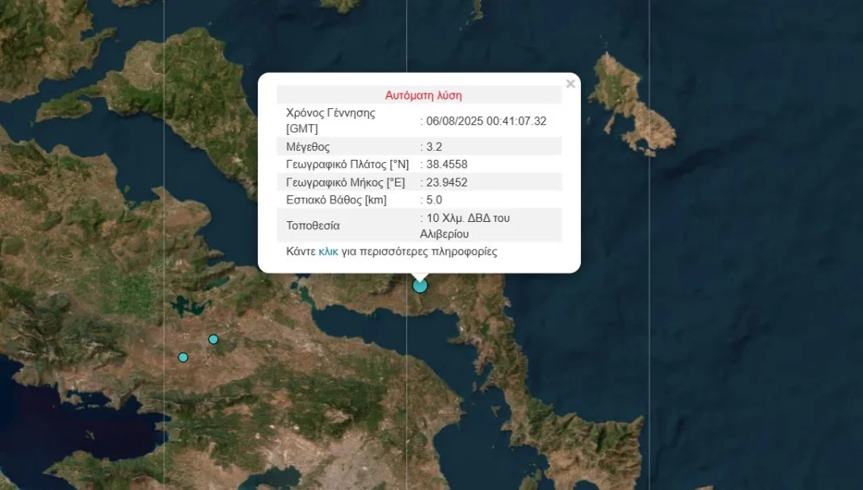Click the "Μέγεθος" row label
This screenshot has height=490, width=863.
[x=308, y=147]
